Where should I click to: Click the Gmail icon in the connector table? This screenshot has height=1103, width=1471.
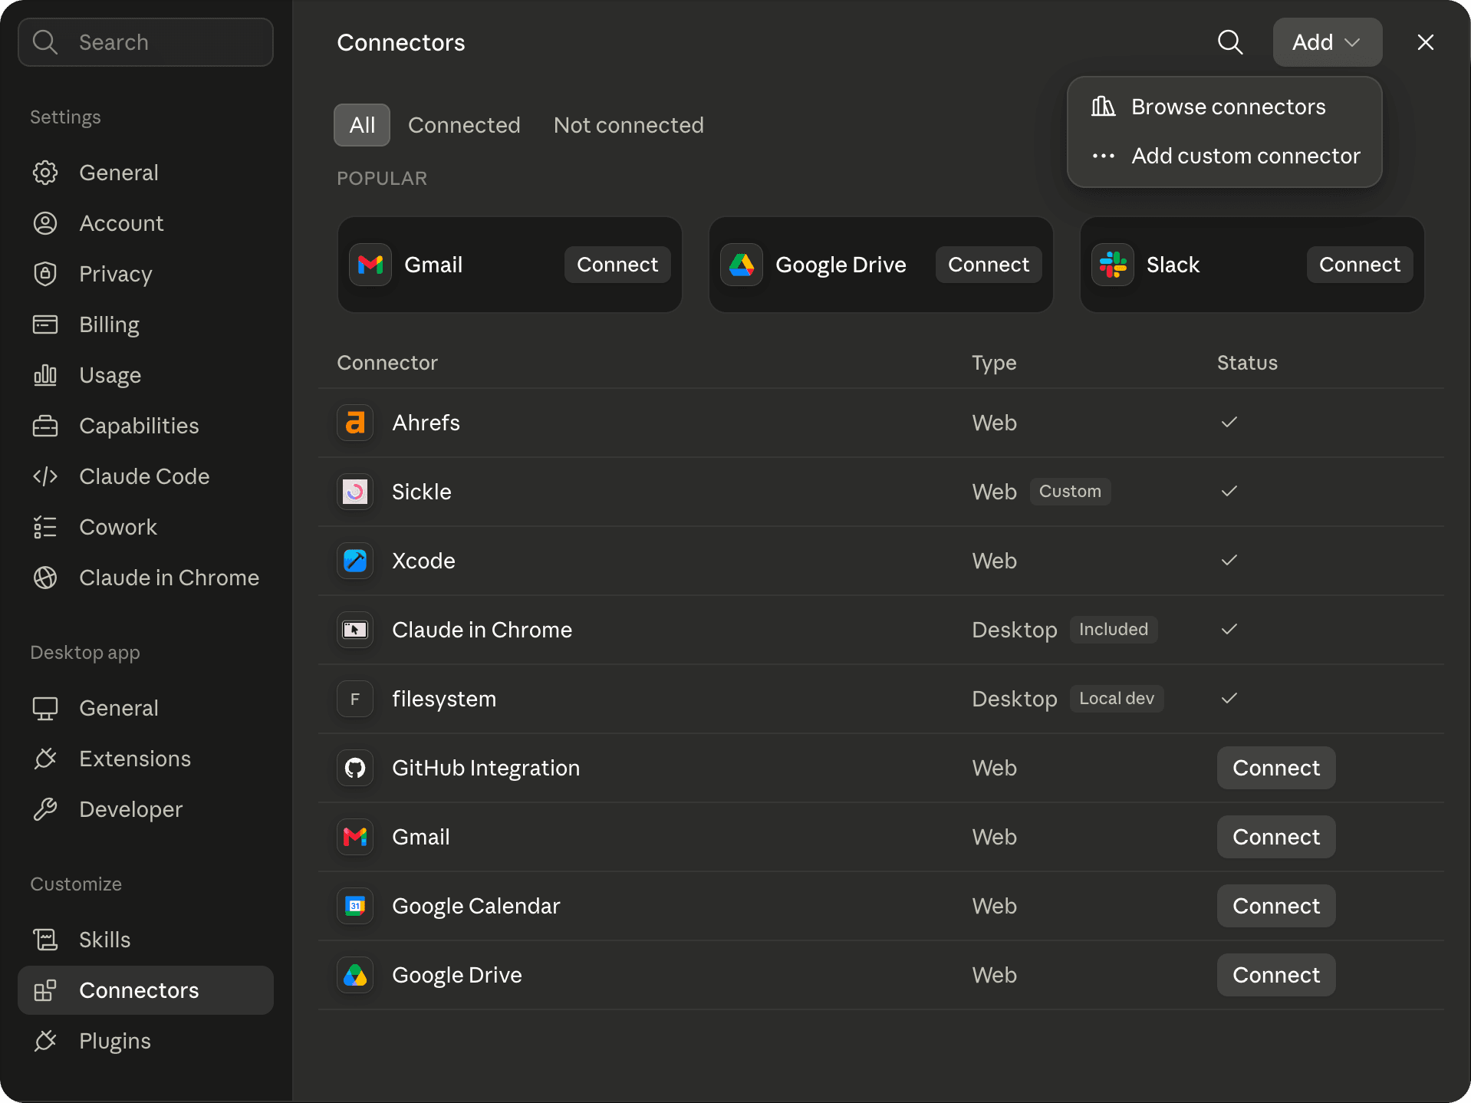pyautogui.click(x=355, y=837)
